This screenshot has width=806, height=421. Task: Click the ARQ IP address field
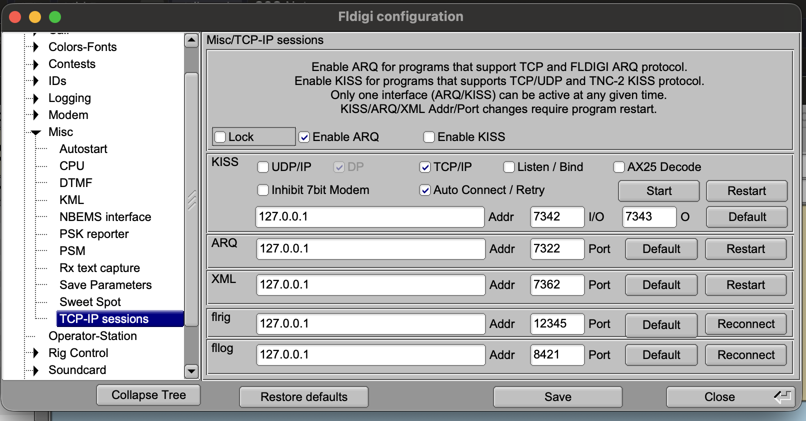[370, 249]
